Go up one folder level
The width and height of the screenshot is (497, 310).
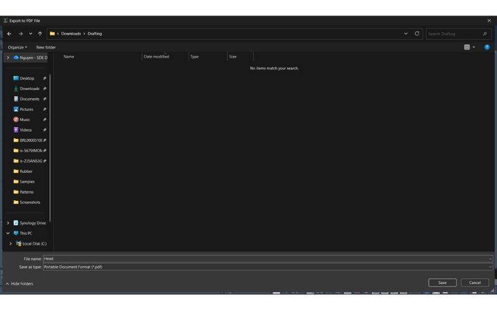tap(40, 33)
